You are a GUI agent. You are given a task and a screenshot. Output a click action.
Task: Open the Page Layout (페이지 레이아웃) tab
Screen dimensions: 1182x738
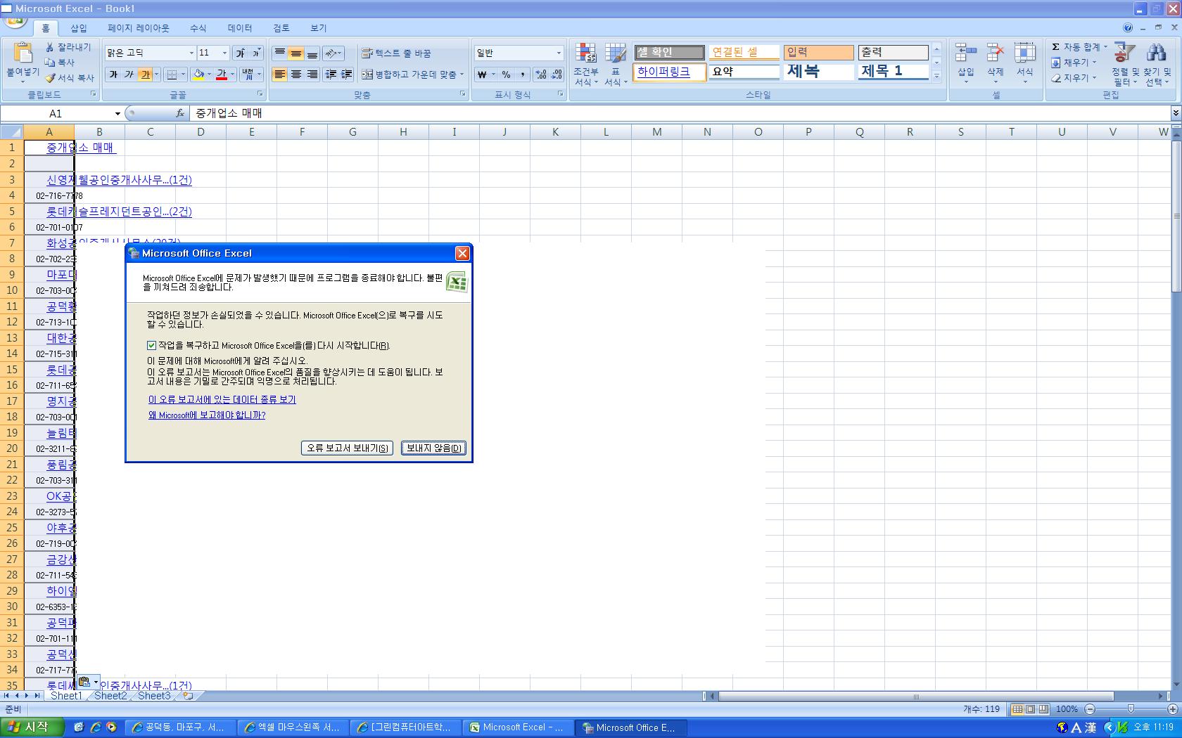pyautogui.click(x=139, y=28)
